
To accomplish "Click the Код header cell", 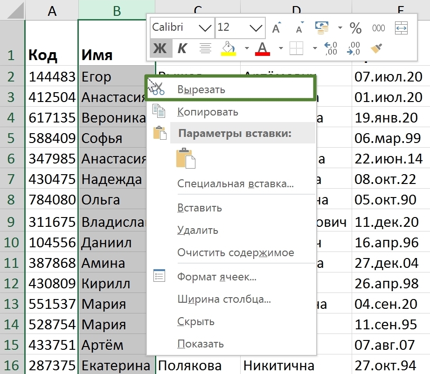I will tap(52, 43).
